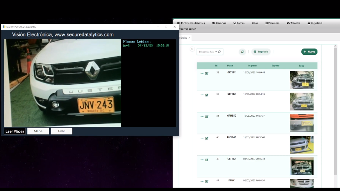Viewport: 340px width, 191px height.
Task: Open more options for row Id 48
Action: (x=202, y=160)
